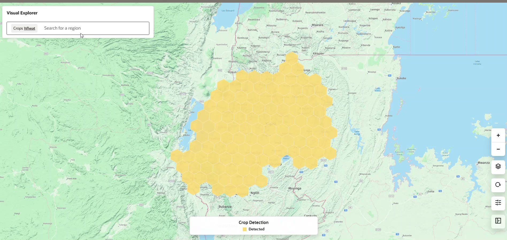This screenshot has width=507, height=240.
Task: Zoom in with the plus button
Action: [x=498, y=135]
